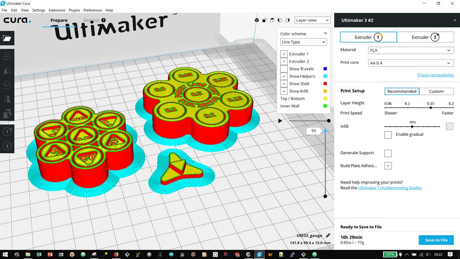The image size is (460, 259).
Task: Click extruder 2 button in left sidebar
Action: (x=7, y=146)
